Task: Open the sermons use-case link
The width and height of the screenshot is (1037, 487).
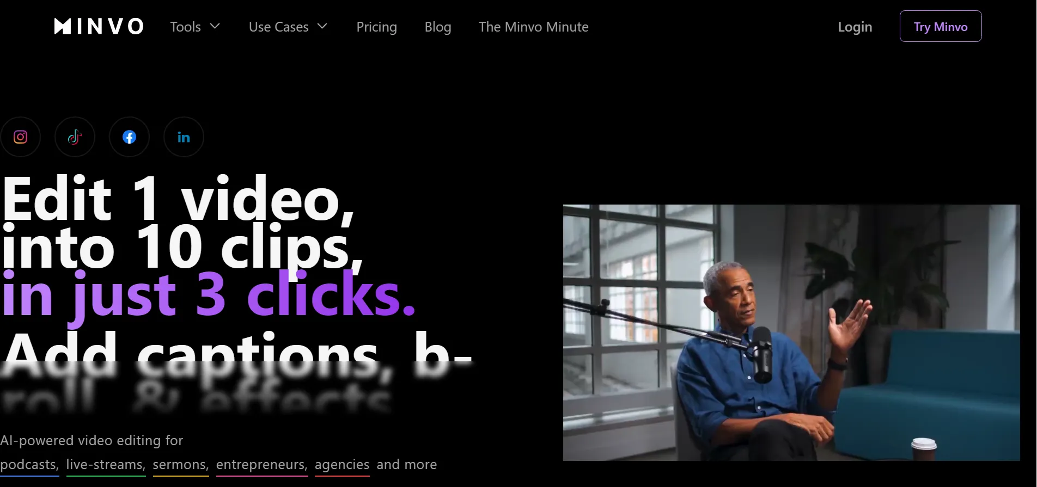Action: pyautogui.click(x=181, y=465)
